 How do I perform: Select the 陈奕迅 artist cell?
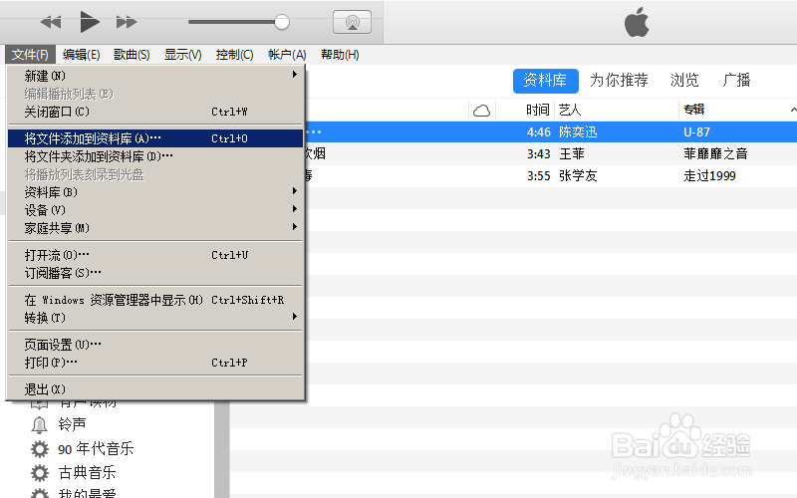[x=578, y=132]
